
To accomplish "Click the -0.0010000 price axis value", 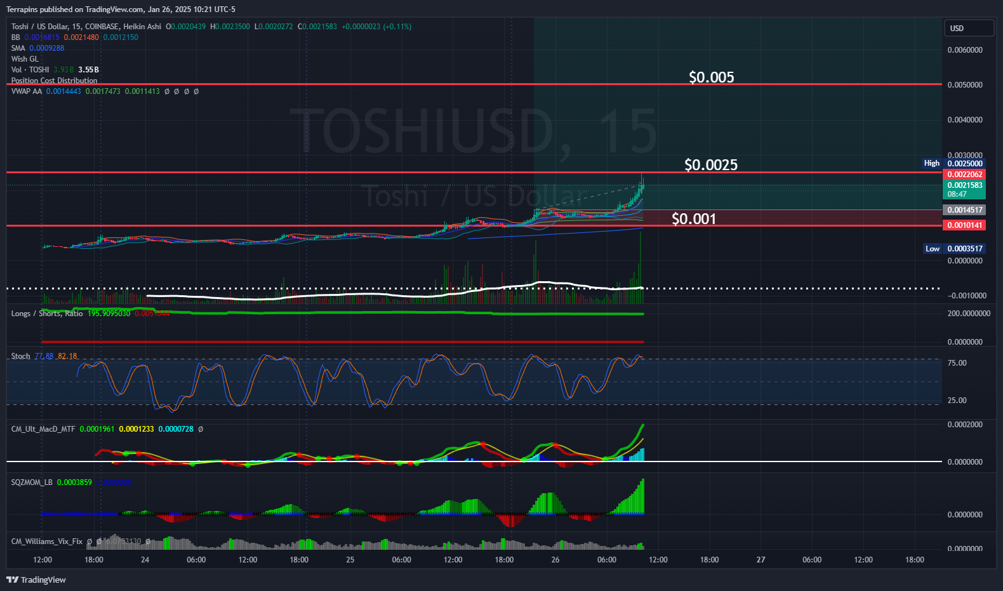I will [x=967, y=296].
